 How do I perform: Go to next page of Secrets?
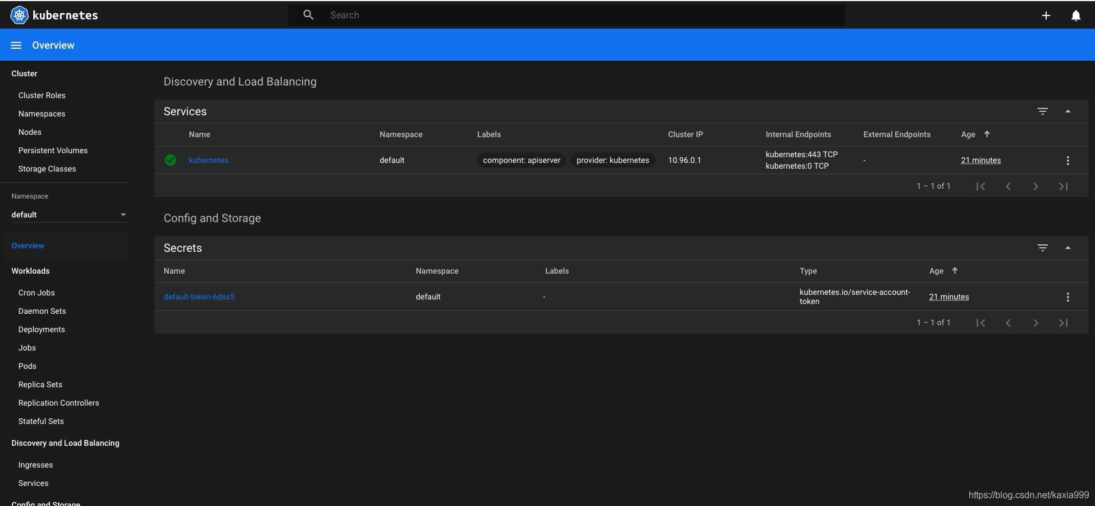[1036, 323]
